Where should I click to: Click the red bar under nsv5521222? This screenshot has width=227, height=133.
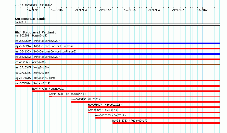[x=117, y=59]
